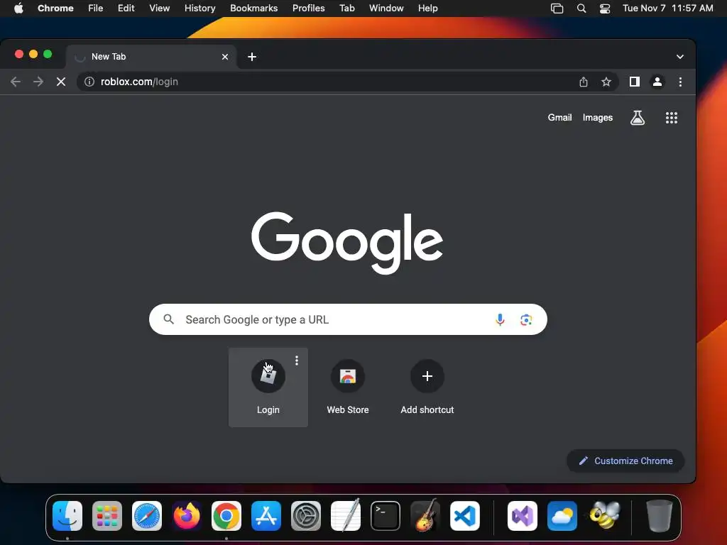This screenshot has width=727, height=545.
Task: Launch Safari from the Dock
Action: [x=147, y=516]
